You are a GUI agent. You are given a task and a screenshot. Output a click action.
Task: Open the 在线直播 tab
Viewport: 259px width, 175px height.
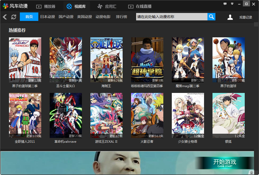(140, 6)
